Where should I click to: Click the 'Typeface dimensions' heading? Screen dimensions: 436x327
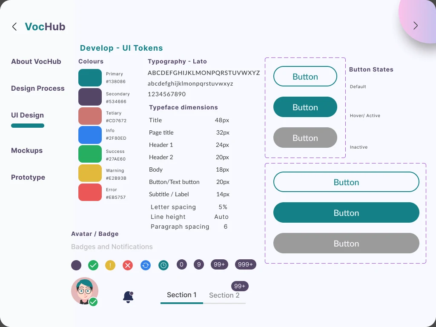point(184,107)
